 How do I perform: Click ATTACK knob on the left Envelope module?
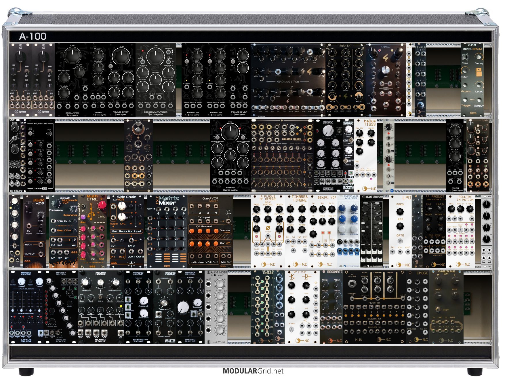pyautogui.click(x=197, y=54)
